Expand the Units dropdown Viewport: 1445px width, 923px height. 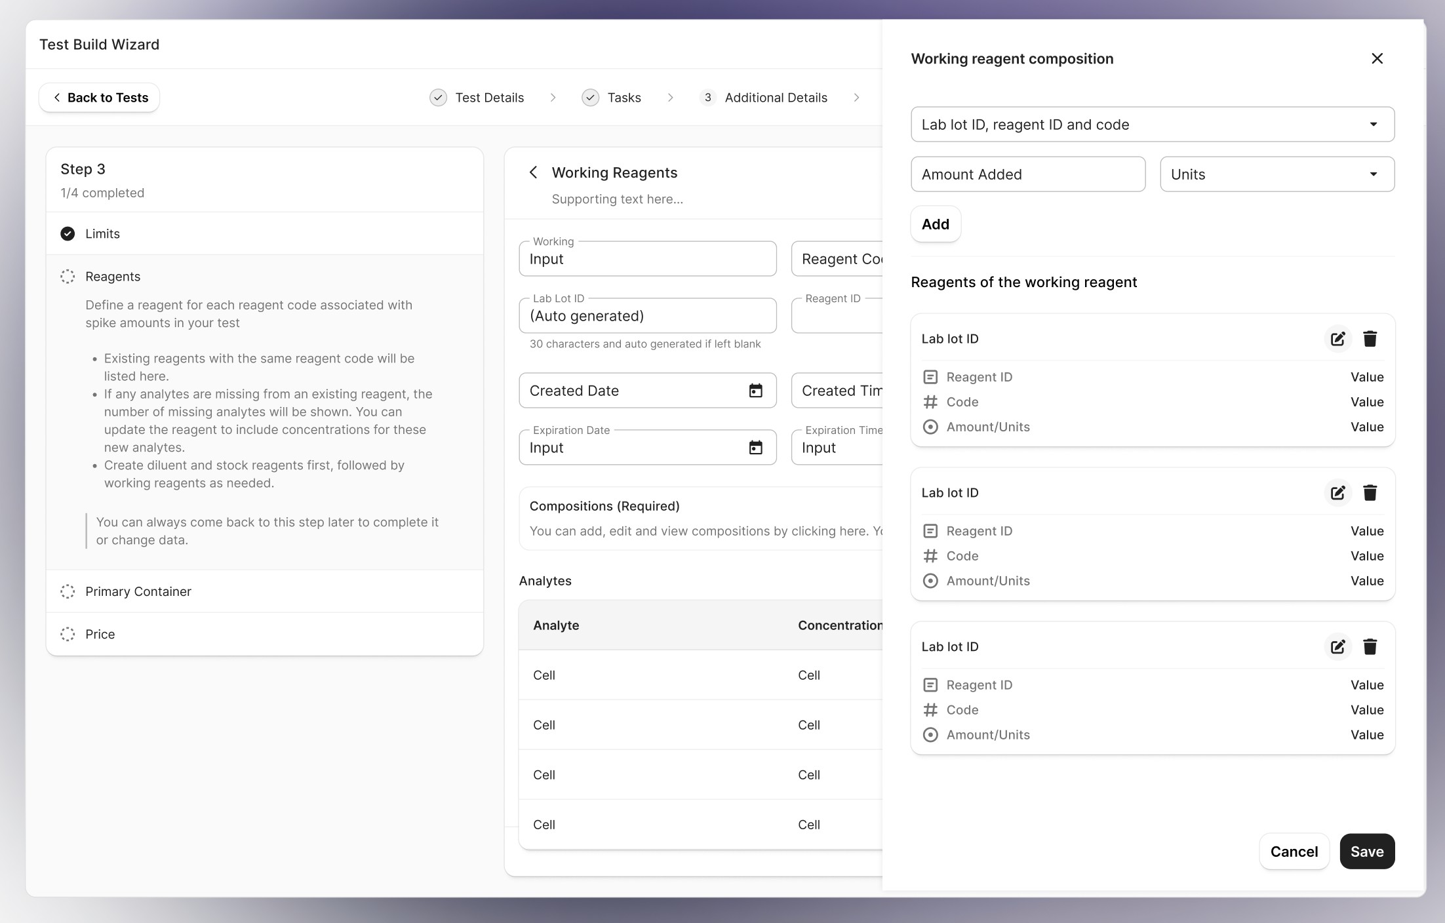1277,174
